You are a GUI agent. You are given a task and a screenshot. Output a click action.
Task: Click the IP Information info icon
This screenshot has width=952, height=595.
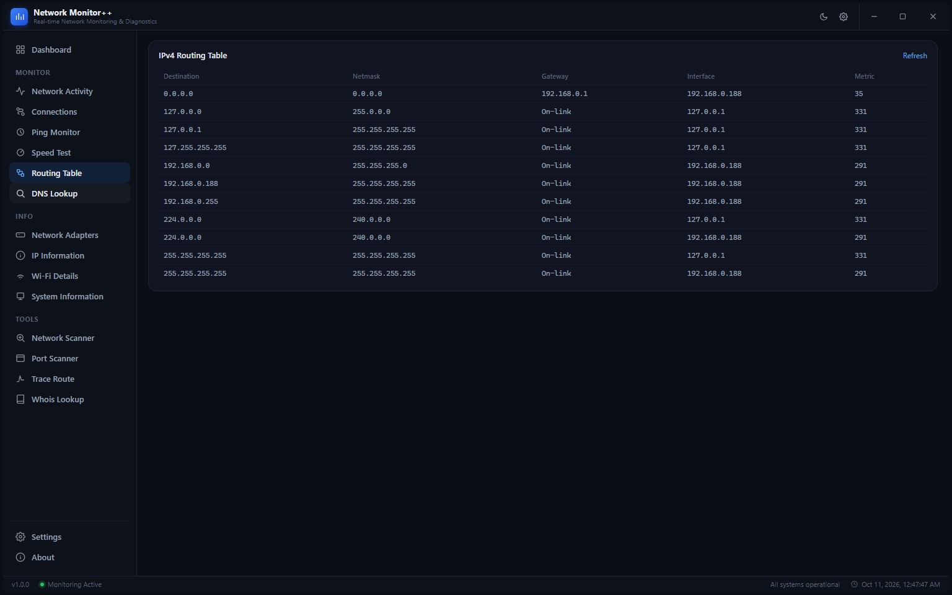(x=20, y=255)
